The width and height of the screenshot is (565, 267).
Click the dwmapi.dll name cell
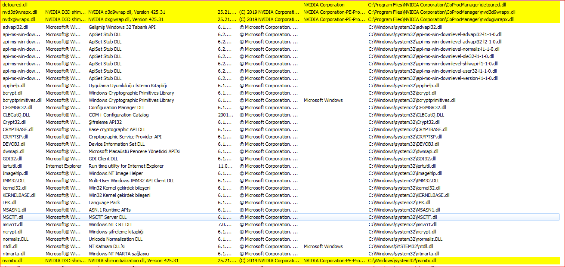pyautogui.click(x=14, y=151)
